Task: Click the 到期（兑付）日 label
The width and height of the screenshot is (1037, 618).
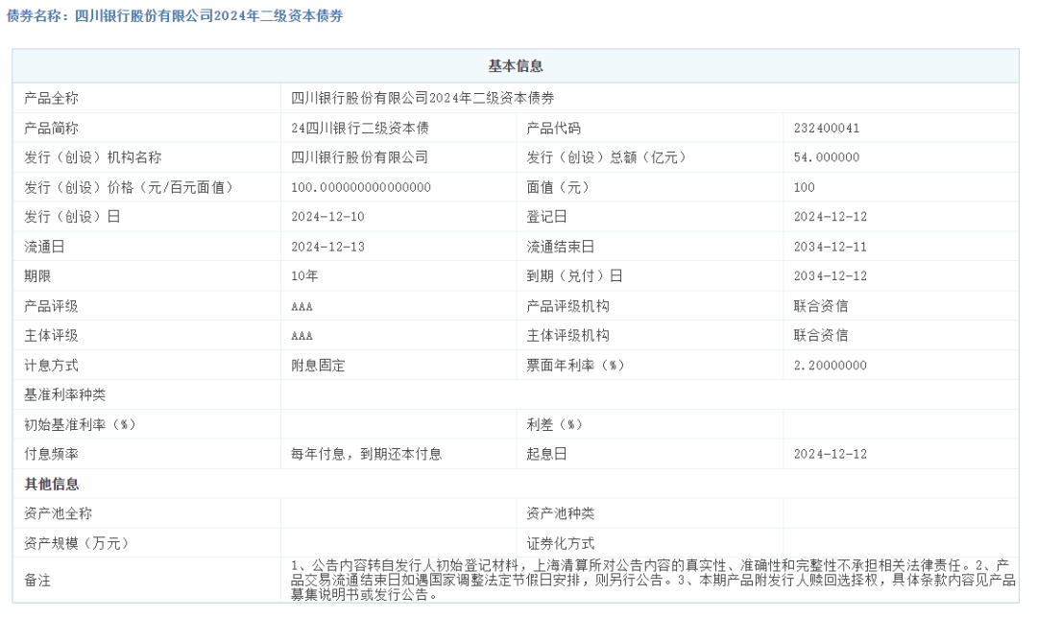Action: tap(575, 276)
